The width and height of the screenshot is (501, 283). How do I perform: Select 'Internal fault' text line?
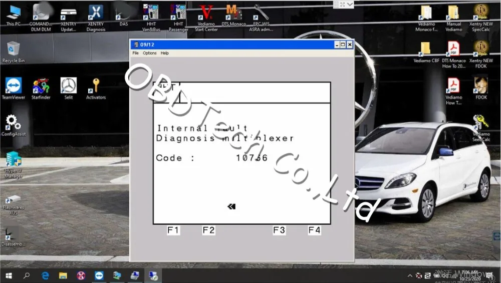coord(202,128)
